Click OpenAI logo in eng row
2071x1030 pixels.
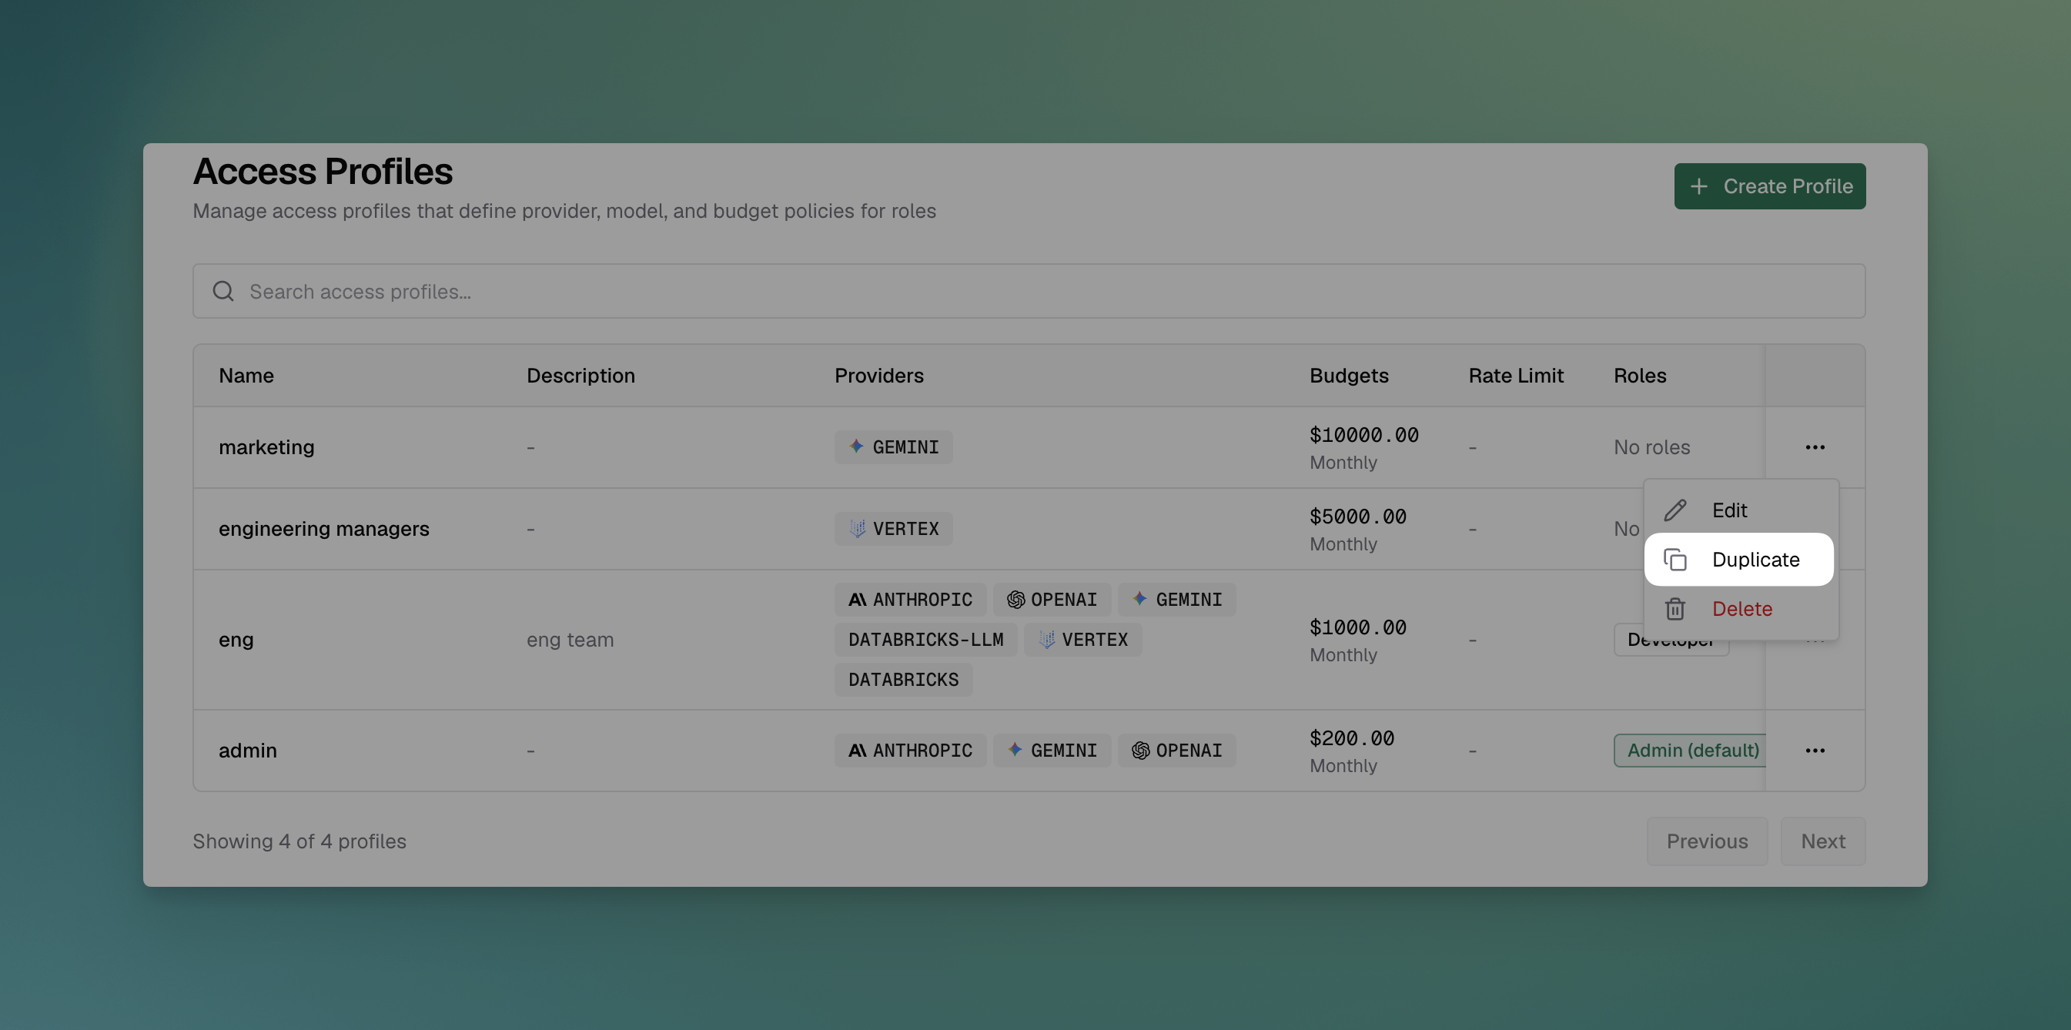tap(1015, 600)
